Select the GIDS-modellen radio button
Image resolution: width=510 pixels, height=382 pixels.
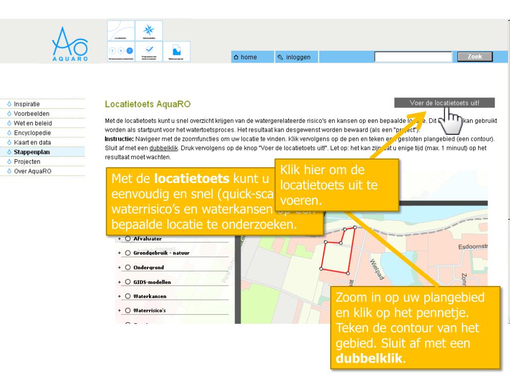coord(128,282)
